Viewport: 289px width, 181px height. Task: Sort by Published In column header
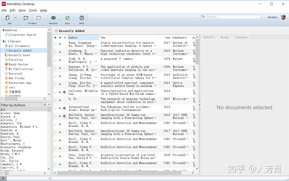(181, 38)
